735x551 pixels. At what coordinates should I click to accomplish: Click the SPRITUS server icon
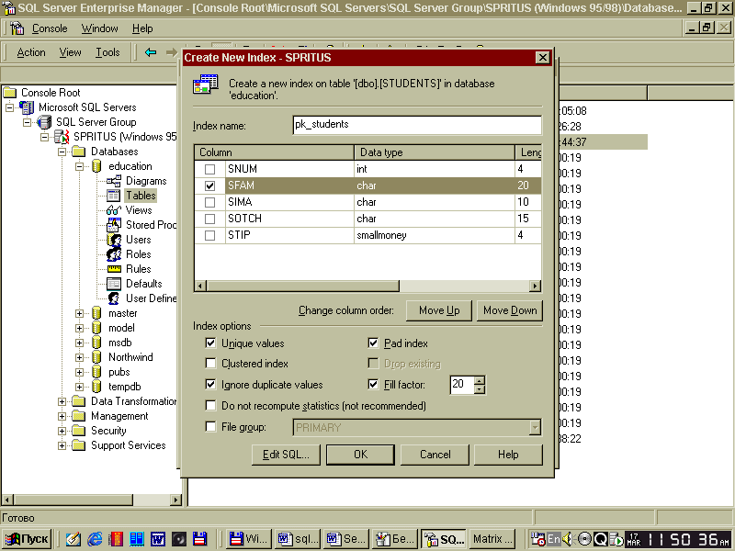(62, 137)
